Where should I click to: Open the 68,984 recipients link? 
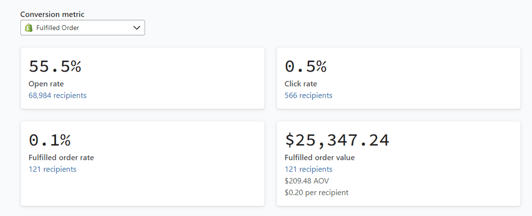(x=57, y=96)
